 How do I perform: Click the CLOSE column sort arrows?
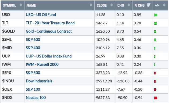tap(112, 5)
